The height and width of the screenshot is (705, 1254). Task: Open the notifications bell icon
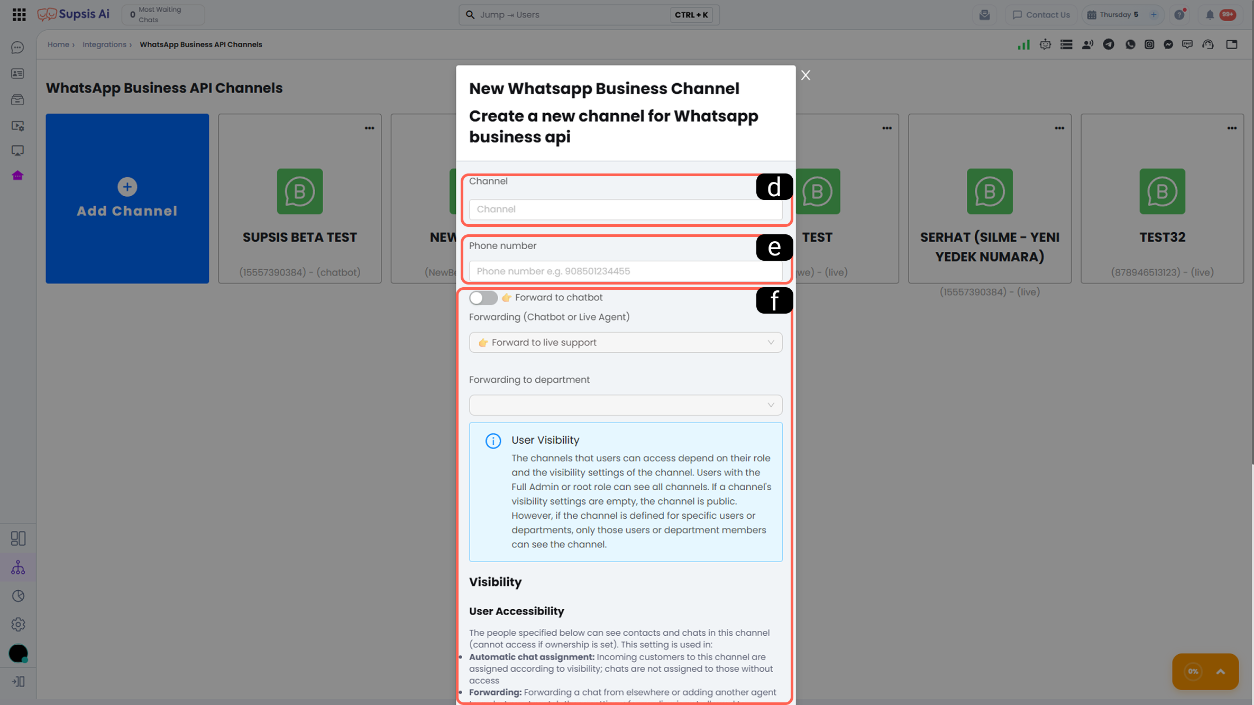point(1210,15)
